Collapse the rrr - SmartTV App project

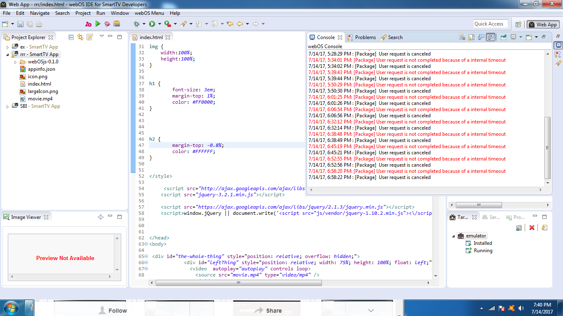(x=7, y=54)
